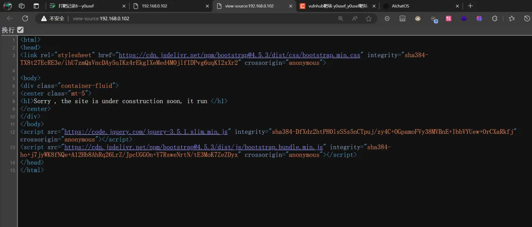Click the address bar URL field

point(189,18)
